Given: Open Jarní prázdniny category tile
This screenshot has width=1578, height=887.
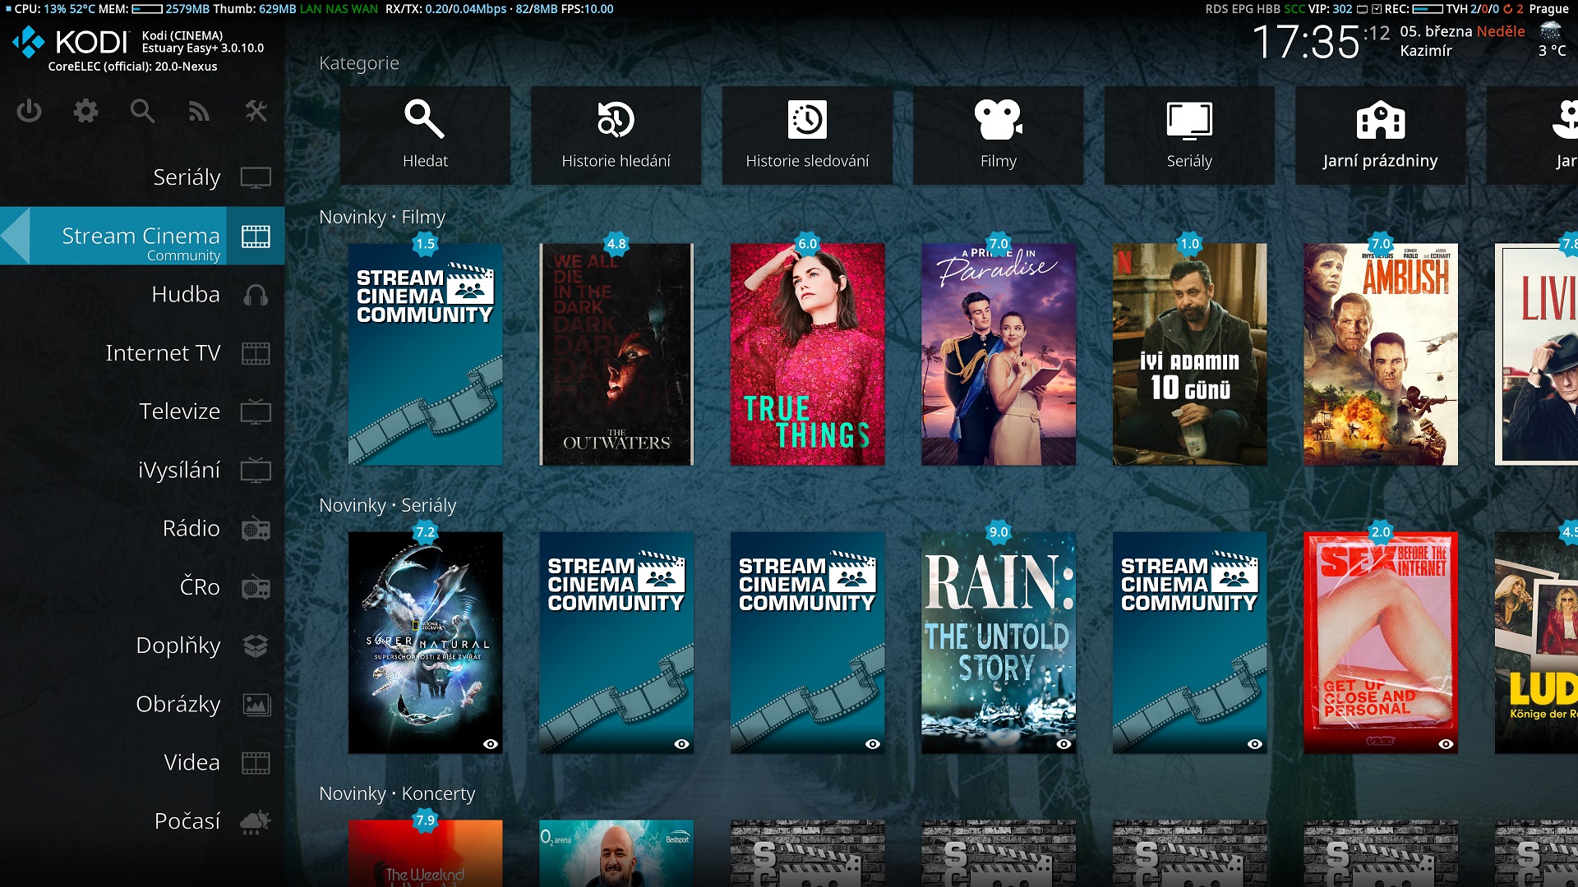Looking at the screenshot, I should pos(1380,136).
